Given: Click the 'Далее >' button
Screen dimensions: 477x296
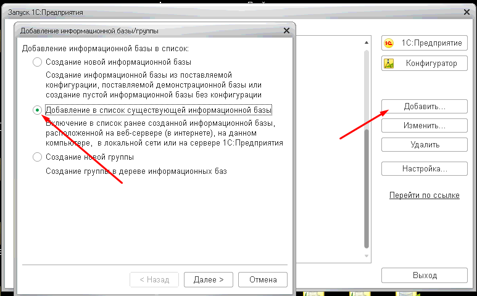Looking at the screenshot, I should coord(209,279).
